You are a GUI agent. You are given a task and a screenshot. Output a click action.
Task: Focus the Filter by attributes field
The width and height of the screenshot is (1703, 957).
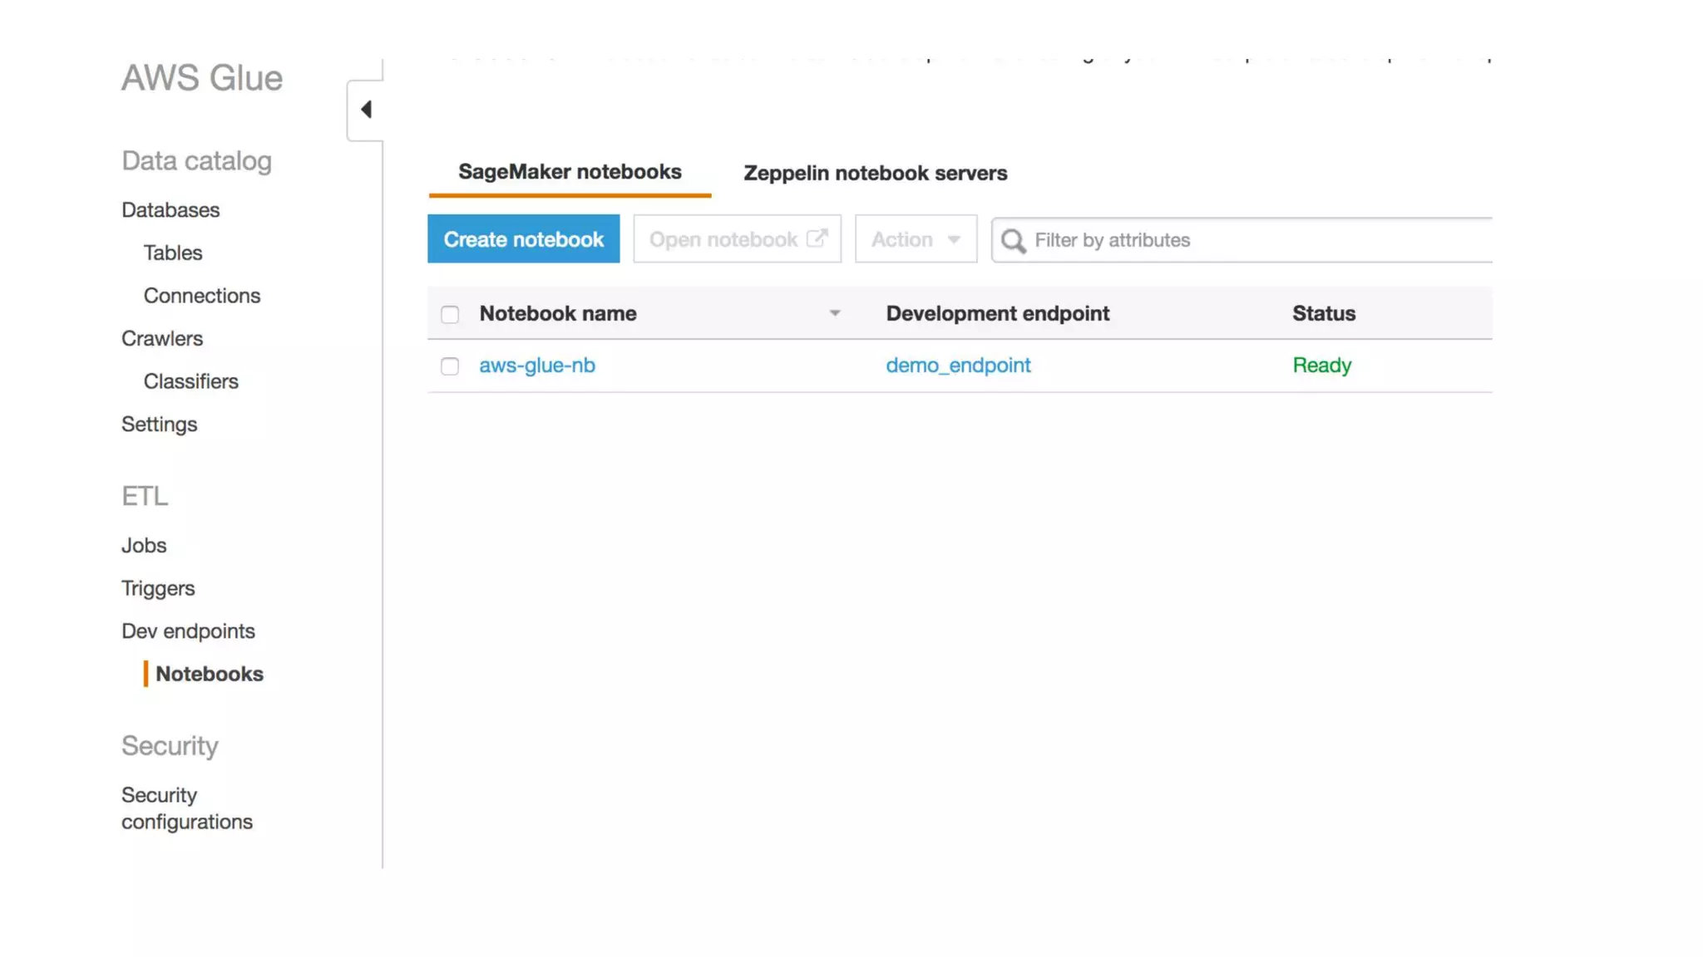pyautogui.click(x=1247, y=240)
